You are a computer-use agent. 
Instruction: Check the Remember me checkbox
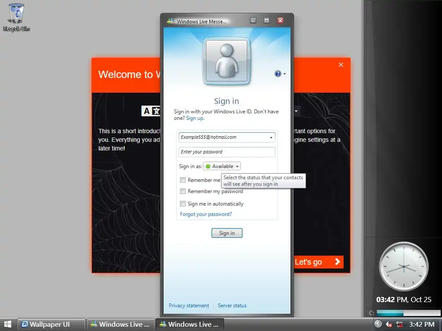click(x=183, y=180)
